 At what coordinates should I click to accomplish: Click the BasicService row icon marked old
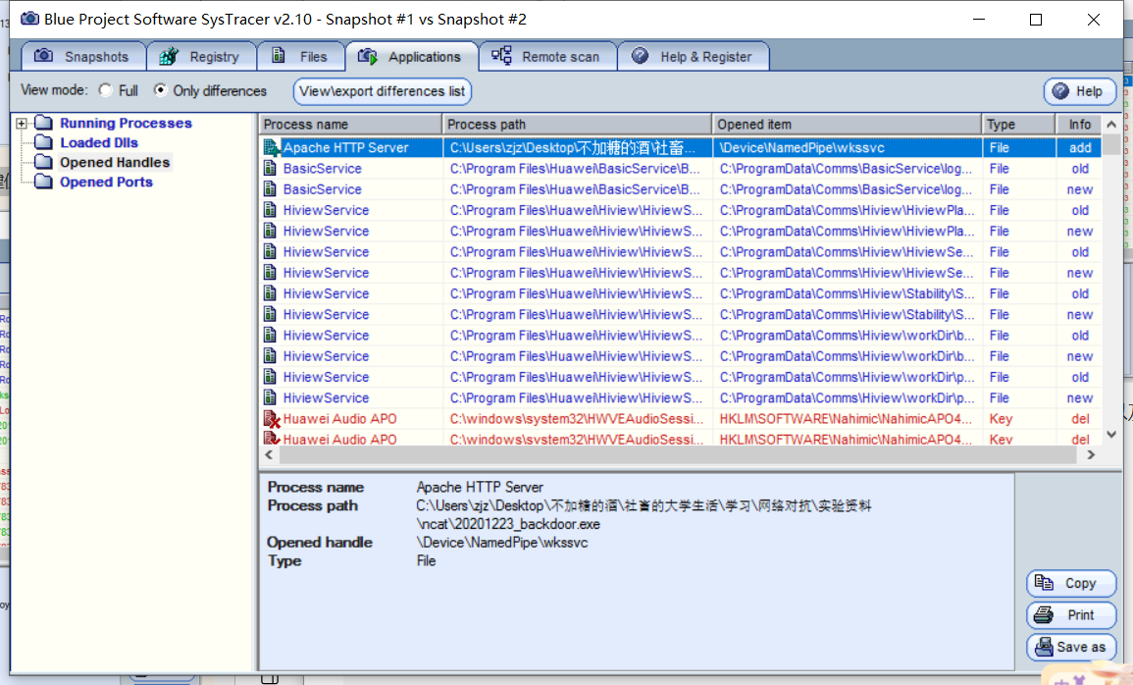[270, 169]
